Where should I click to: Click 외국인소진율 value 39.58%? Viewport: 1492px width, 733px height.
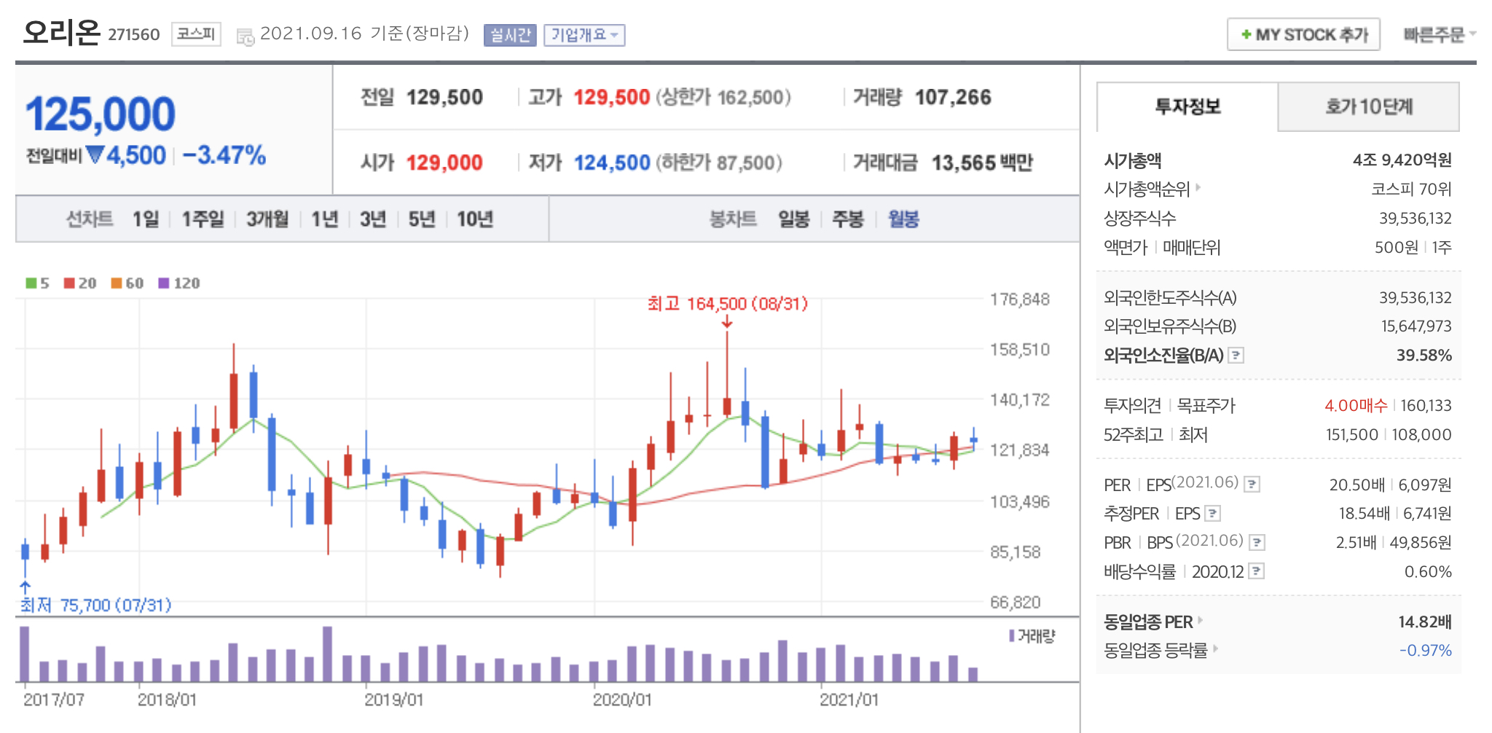[x=1424, y=356]
